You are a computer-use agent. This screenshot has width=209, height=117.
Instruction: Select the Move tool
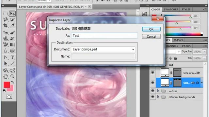point(12,14)
